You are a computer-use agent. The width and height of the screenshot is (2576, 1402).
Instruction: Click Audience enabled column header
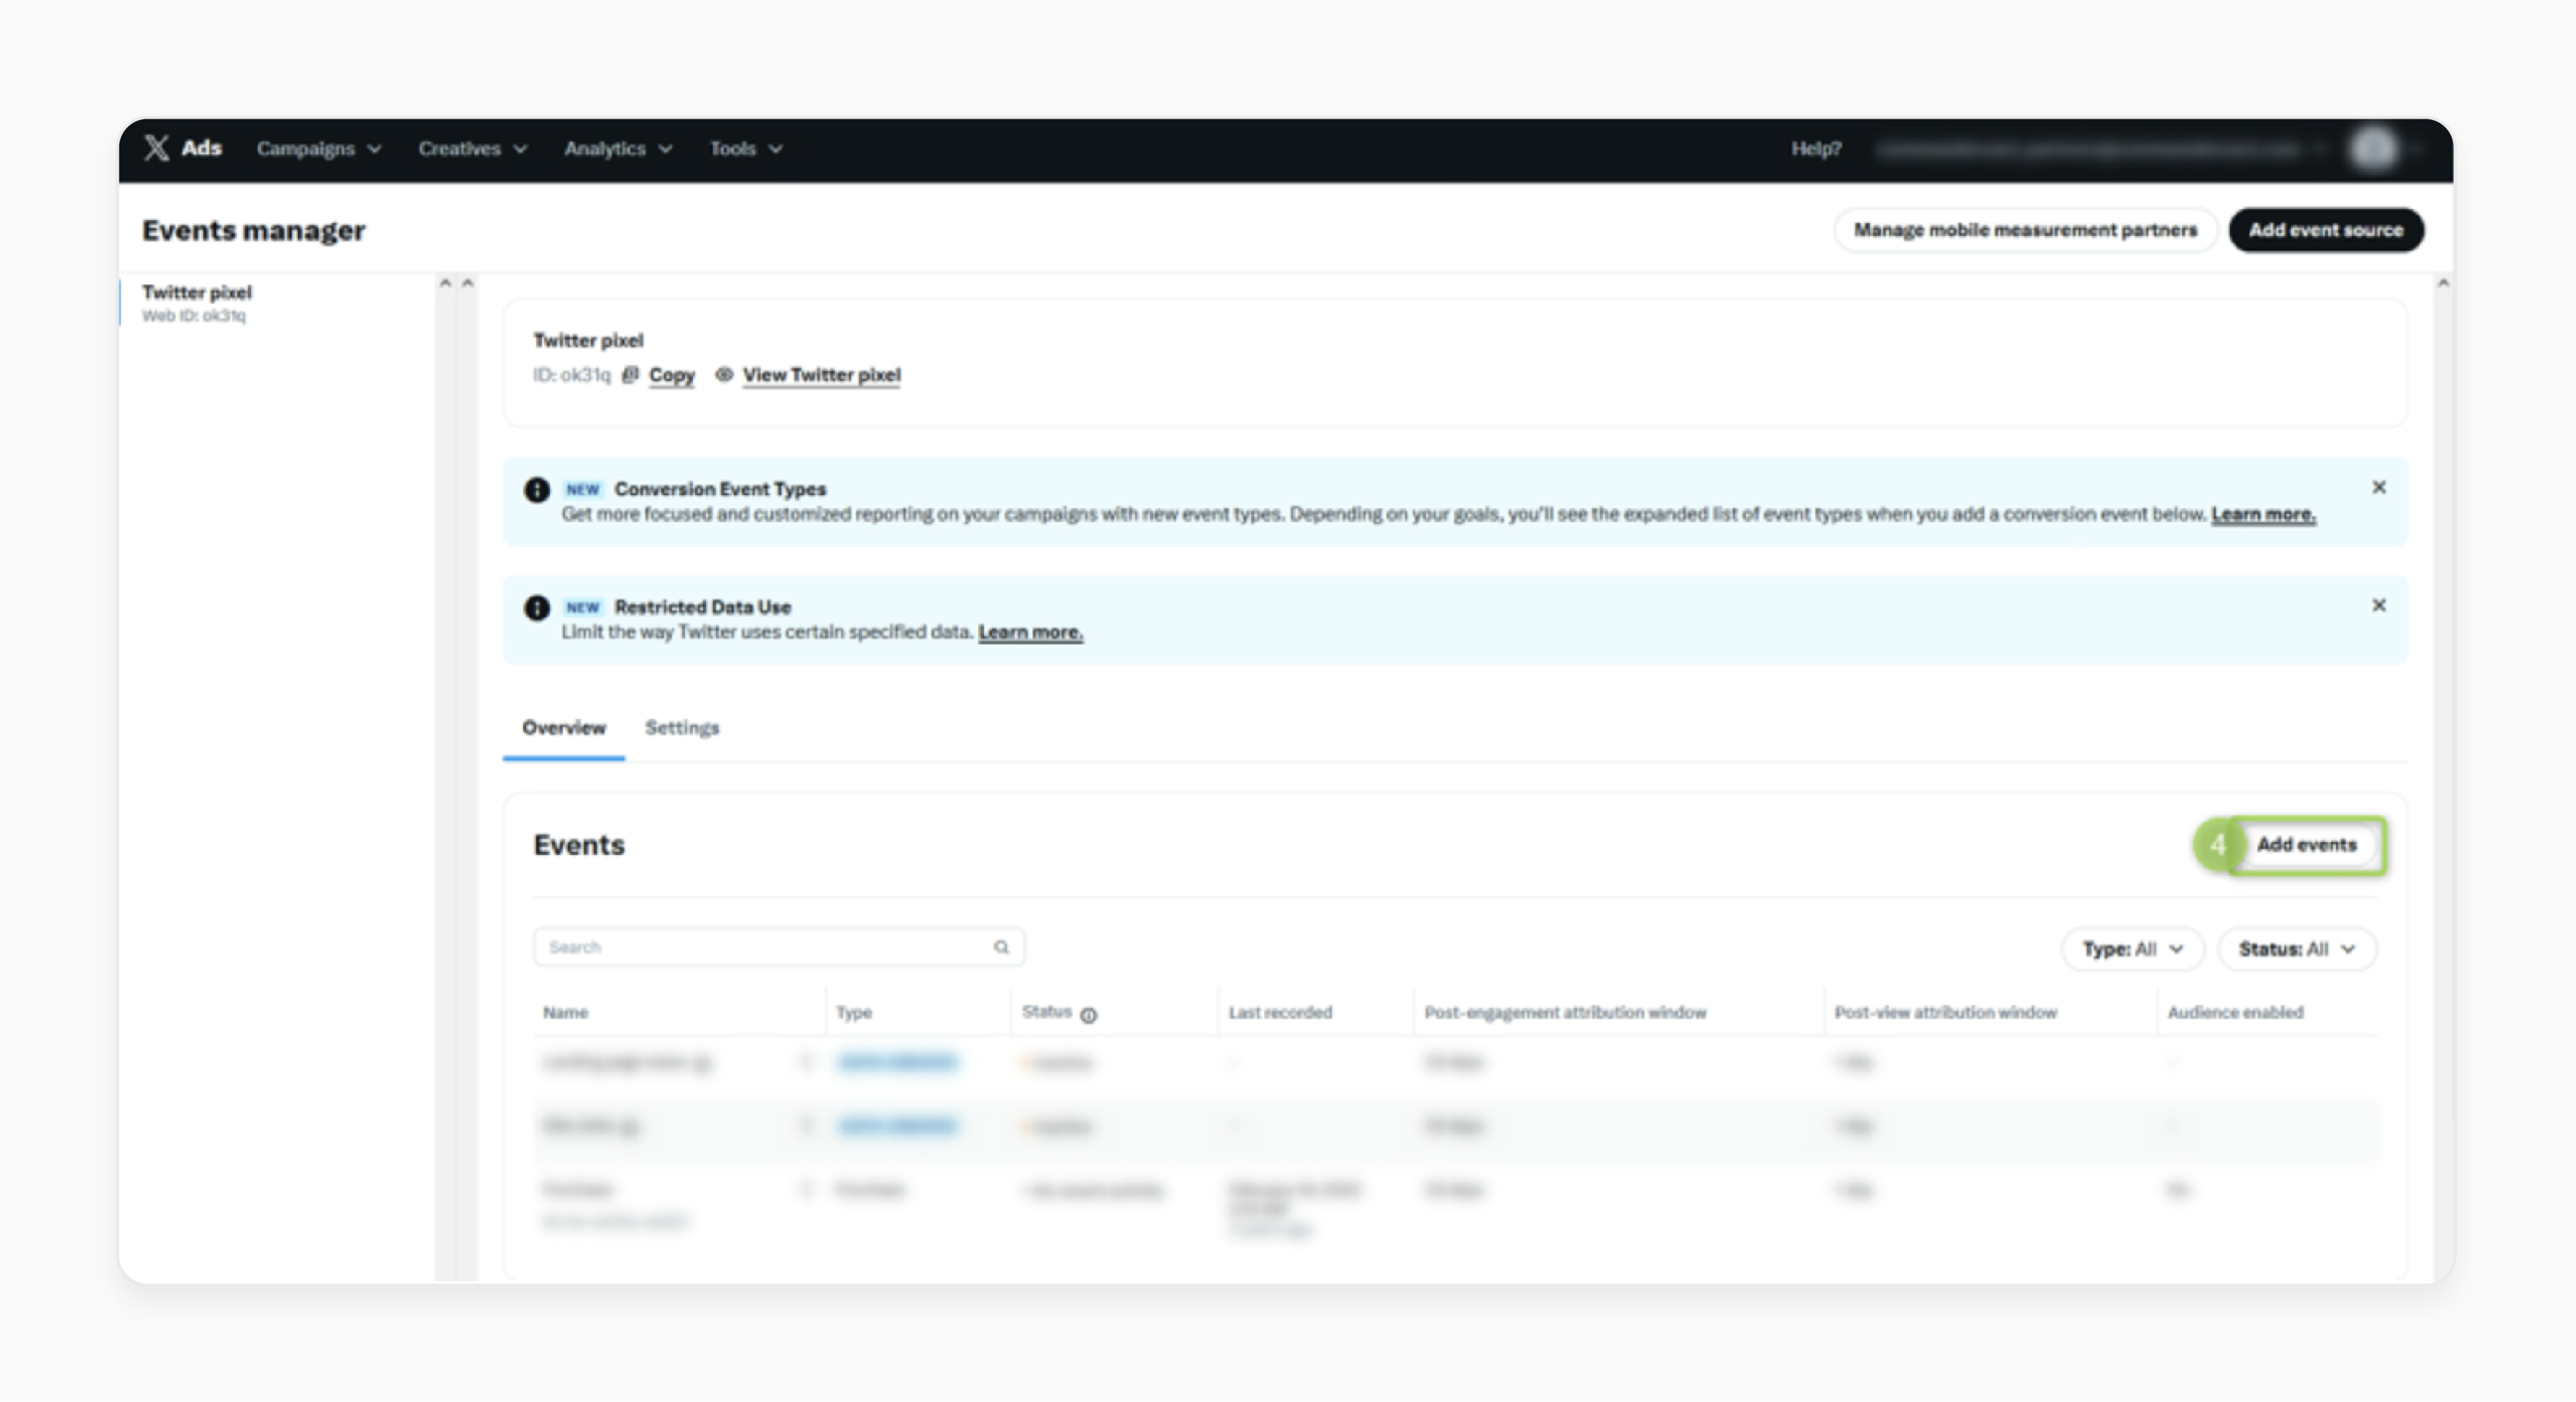tap(2235, 1013)
